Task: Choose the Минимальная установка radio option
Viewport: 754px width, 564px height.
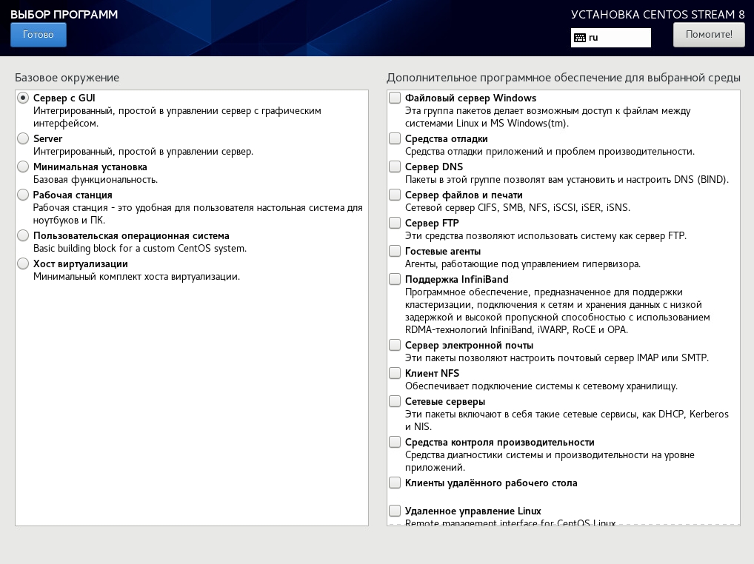Action: [23, 167]
